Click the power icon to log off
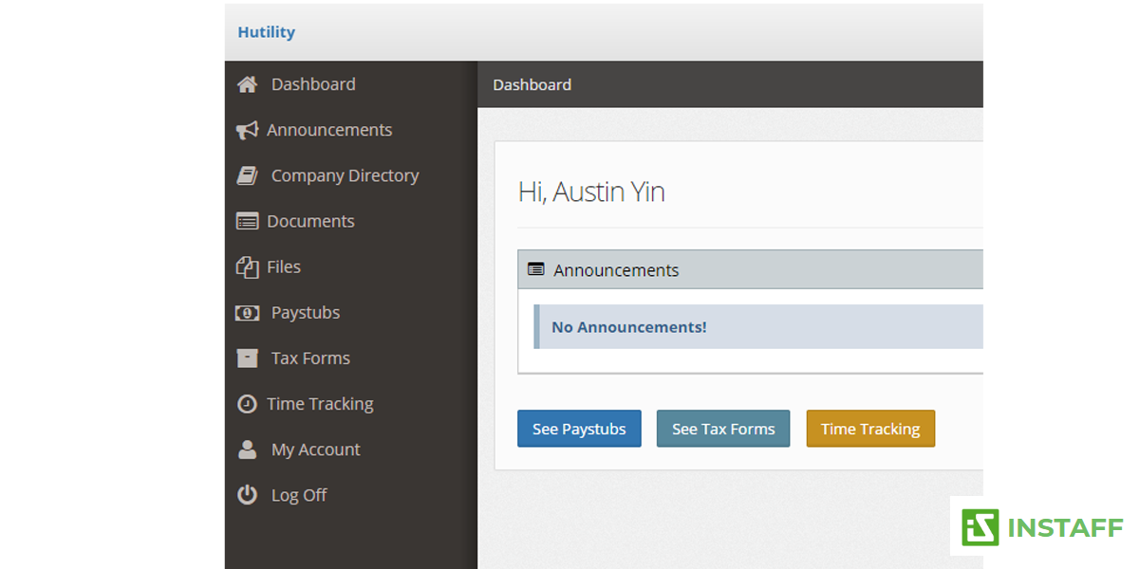This screenshot has height=569, width=1139. [x=247, y=495]
